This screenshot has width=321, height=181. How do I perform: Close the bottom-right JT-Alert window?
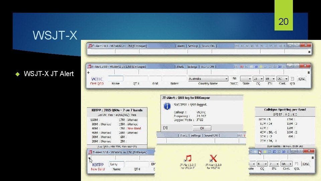point(309,151)
